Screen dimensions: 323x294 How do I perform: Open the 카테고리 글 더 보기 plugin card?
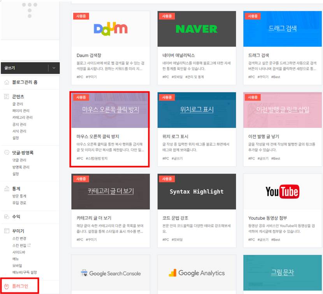click(x=111, y=211)
